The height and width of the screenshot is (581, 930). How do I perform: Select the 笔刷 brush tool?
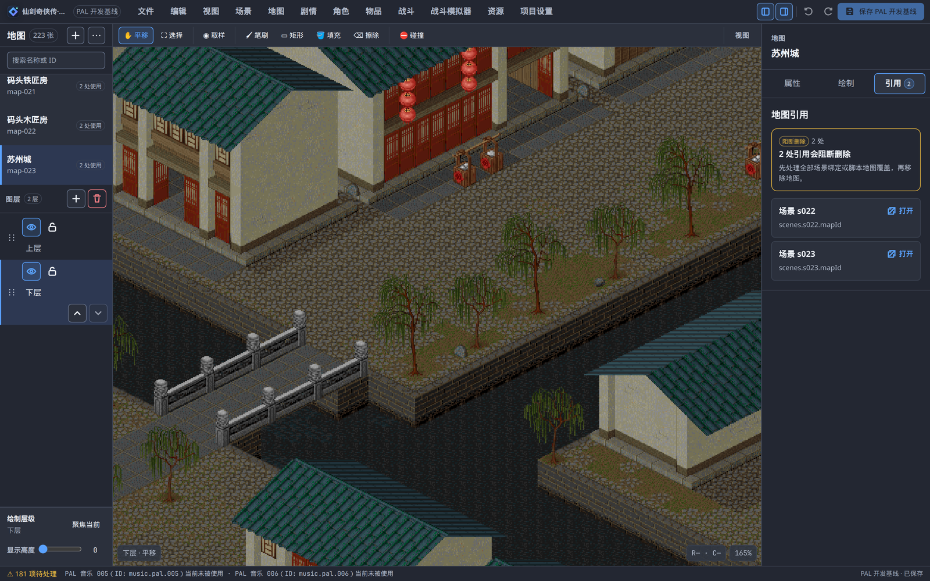tap(257, 35)
